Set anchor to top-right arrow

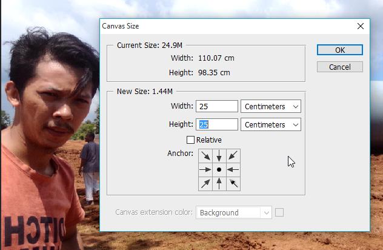click(233, 156)
